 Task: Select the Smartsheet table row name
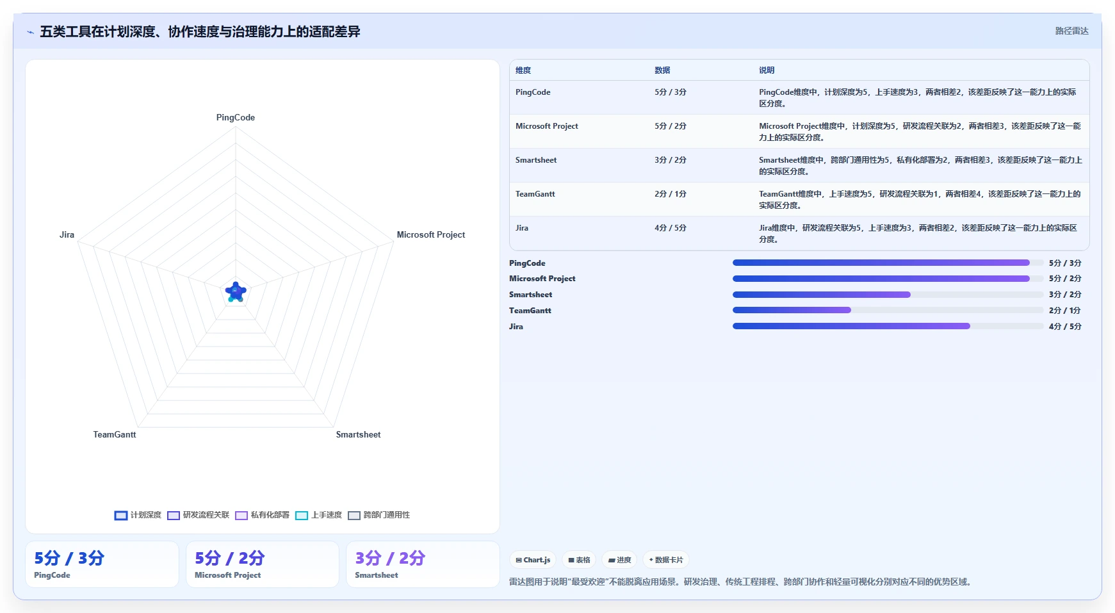(x=536, y=160)
